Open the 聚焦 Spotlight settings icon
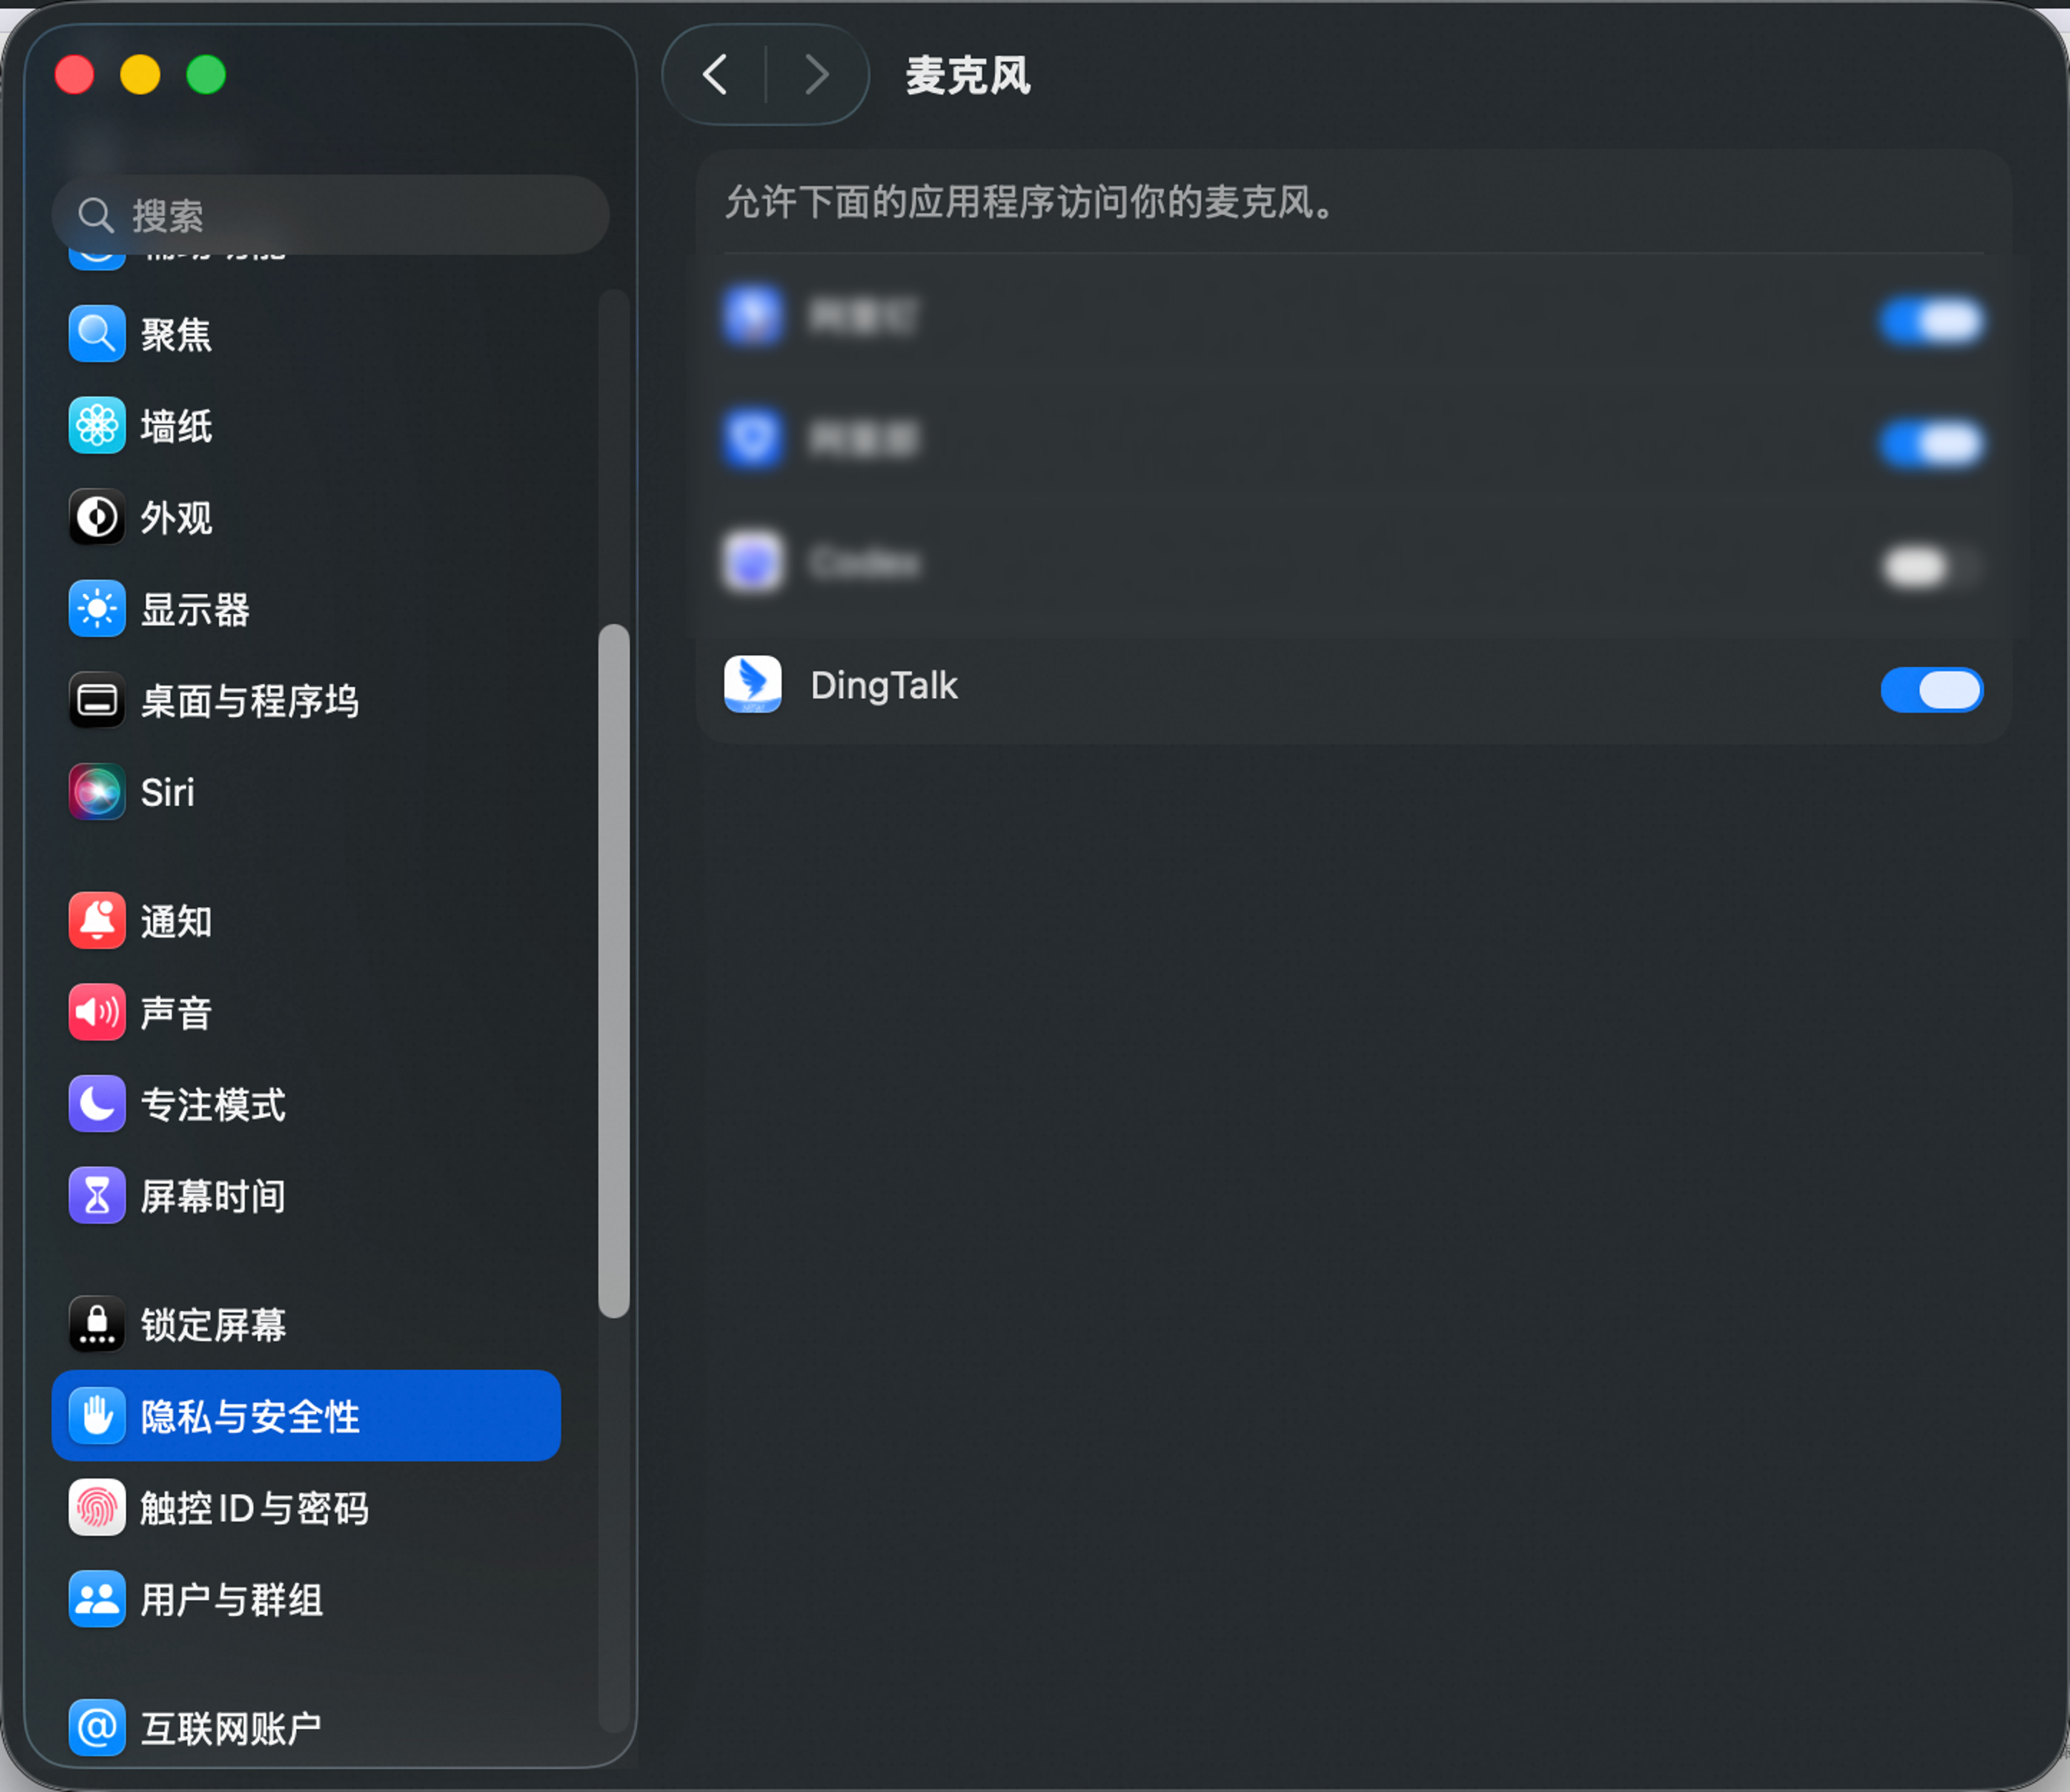Image resolution: width=2070 pixels, height=1792 pixels. (x=97, y=334)
